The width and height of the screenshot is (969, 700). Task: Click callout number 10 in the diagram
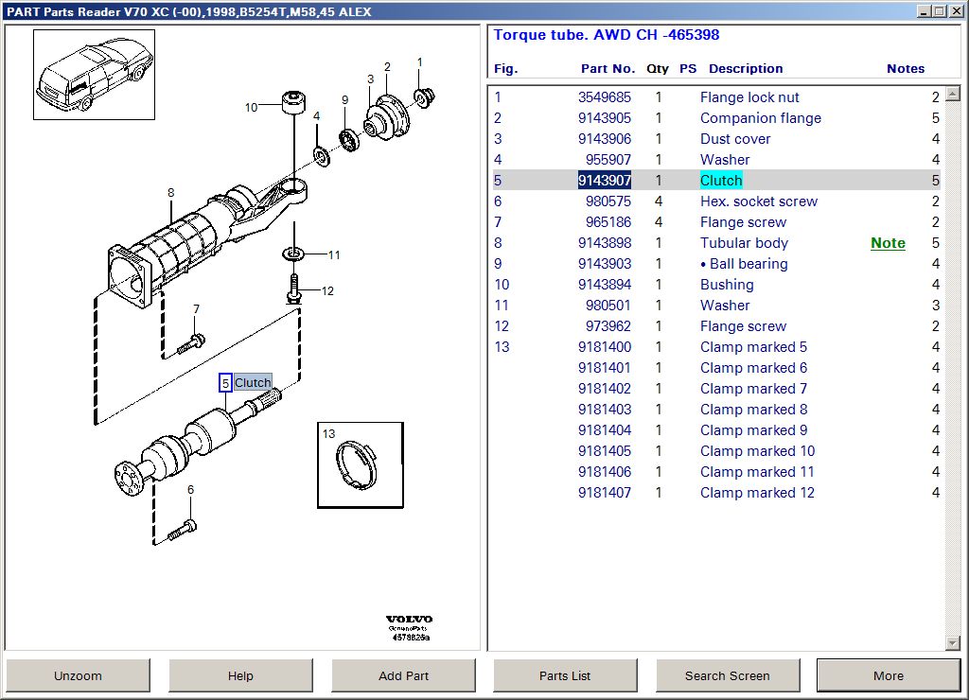[251, 108]
